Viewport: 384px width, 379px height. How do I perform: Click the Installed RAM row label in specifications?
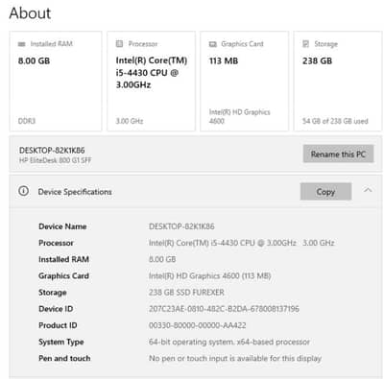pyautogui.click(x=63, y=259)
